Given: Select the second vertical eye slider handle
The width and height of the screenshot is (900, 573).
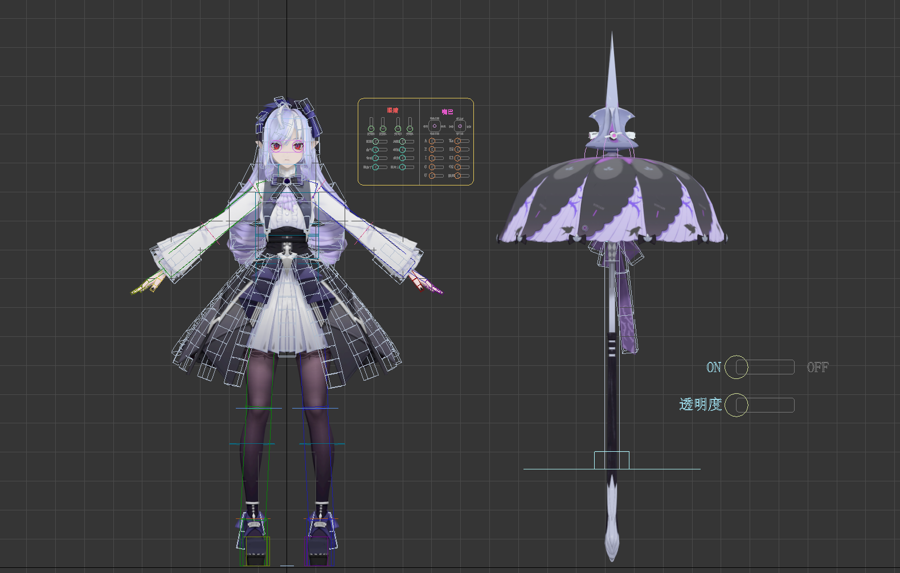Looking at the screenshot, I should (x=383, y=129).
